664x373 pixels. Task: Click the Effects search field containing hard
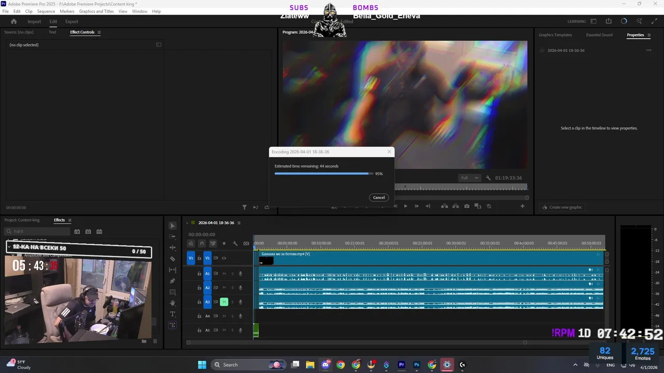pos(36,232)
